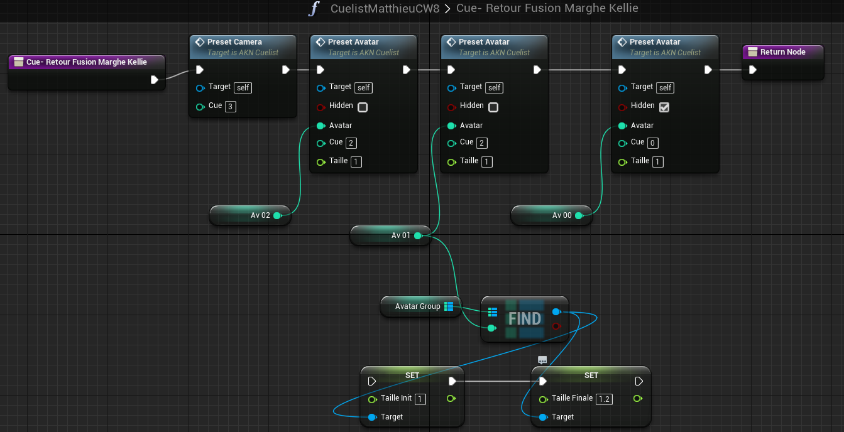The image size is (844, 432).
Task: Click the Avatar Group array output pin
Action: [x=449, y=306]
